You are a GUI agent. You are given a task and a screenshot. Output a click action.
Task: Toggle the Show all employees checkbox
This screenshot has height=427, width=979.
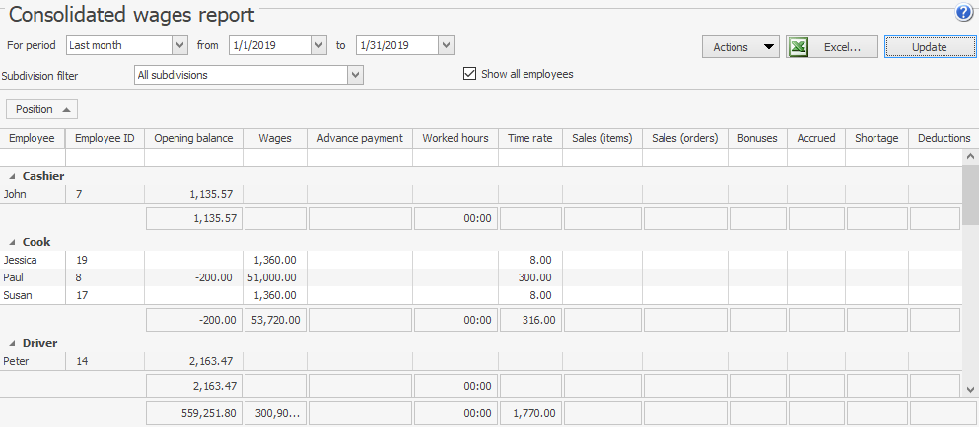(470, 74)
